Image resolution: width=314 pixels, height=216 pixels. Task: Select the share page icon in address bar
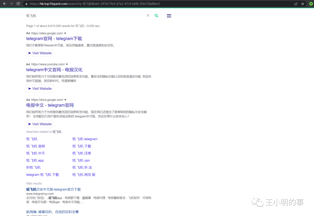point(296,4)
